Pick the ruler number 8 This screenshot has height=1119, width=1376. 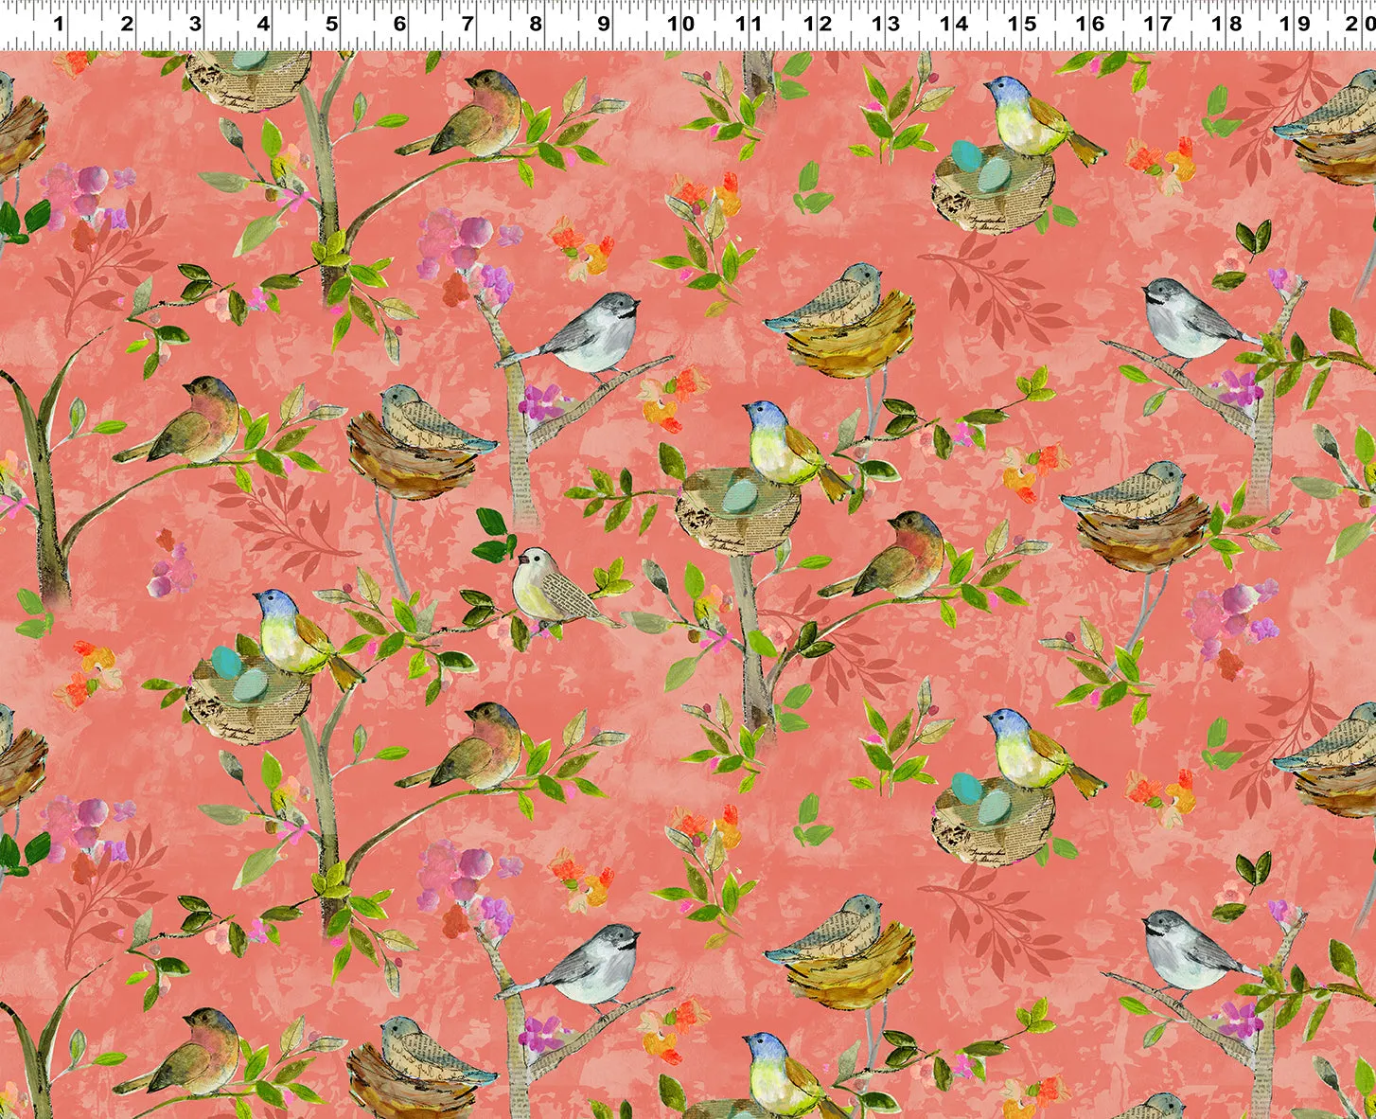click(536, 24)
